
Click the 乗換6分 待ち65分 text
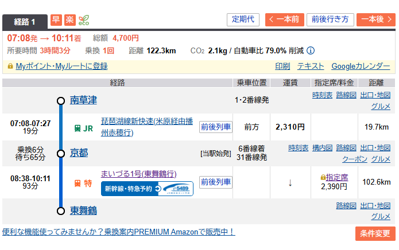point(30,154)
